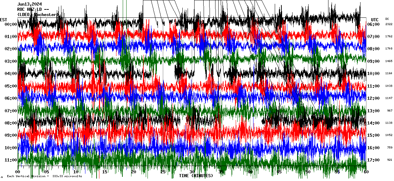Screen dimensions: 394x181
Task: Select the DC column header
Action: click(387, 19)
